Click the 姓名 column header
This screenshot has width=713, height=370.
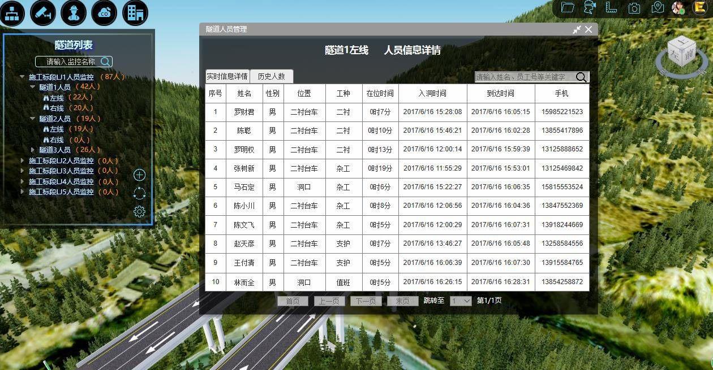(244, 93)
